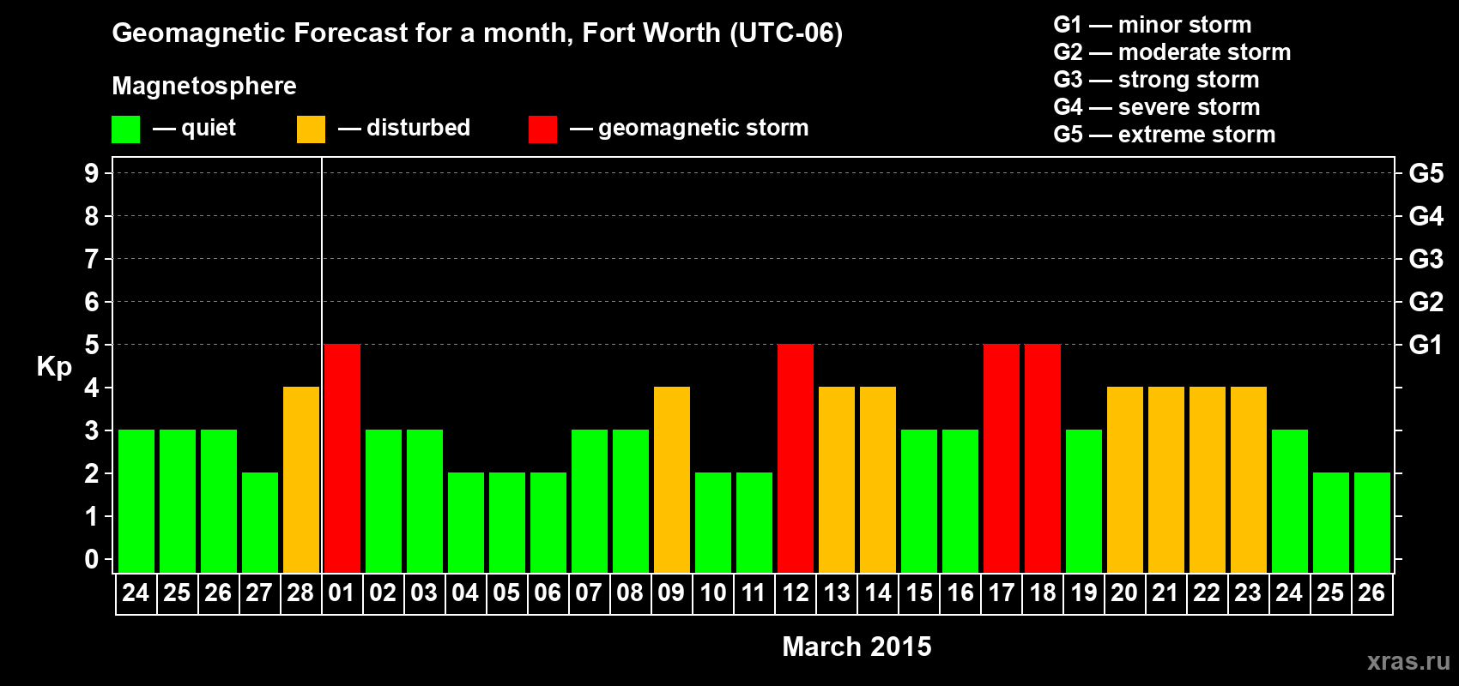Click the G3 label on the right axis
This screenshot has height=686, width=1459.
click(x=1426, y=259)
